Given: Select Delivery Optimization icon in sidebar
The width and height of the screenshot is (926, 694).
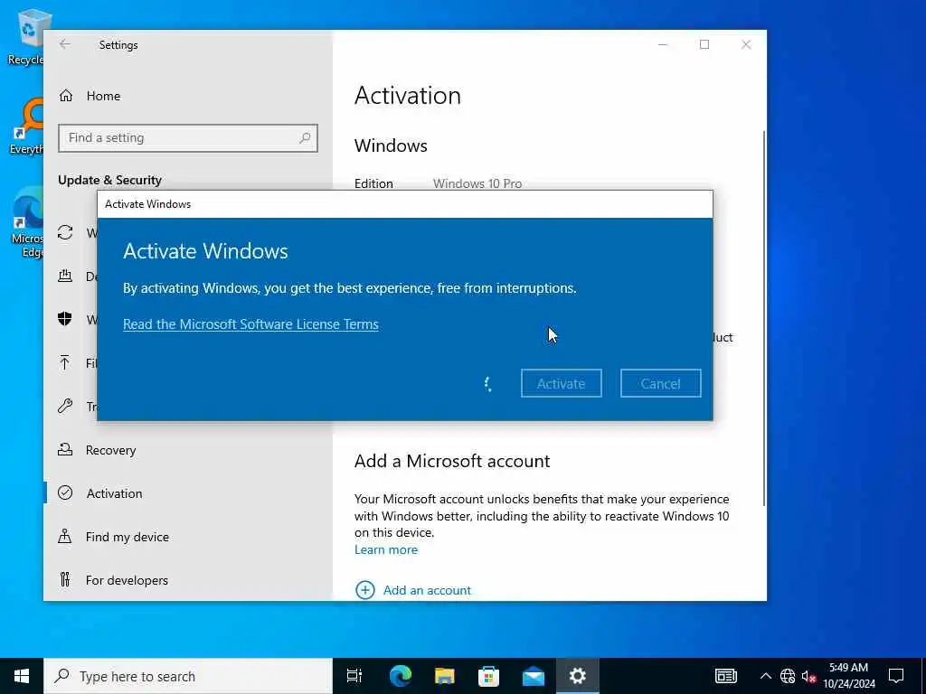Looking at the screenshot, I should (65, 276).
